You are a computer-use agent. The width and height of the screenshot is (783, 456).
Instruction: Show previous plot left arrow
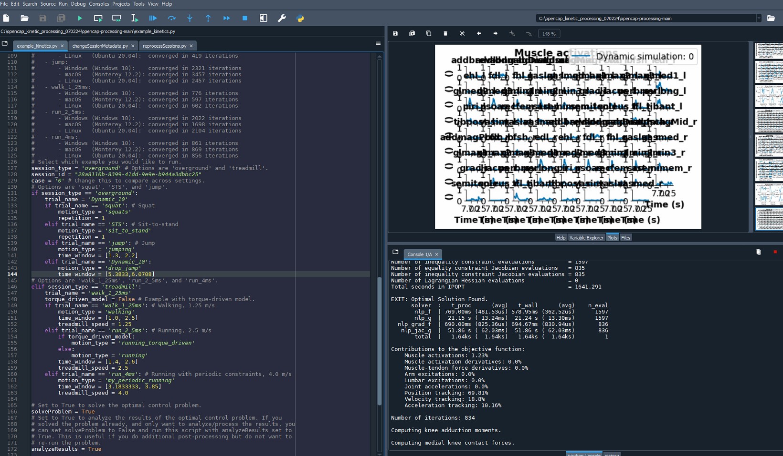click(479, 33)
